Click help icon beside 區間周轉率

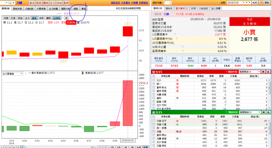(x=183, y=51)
